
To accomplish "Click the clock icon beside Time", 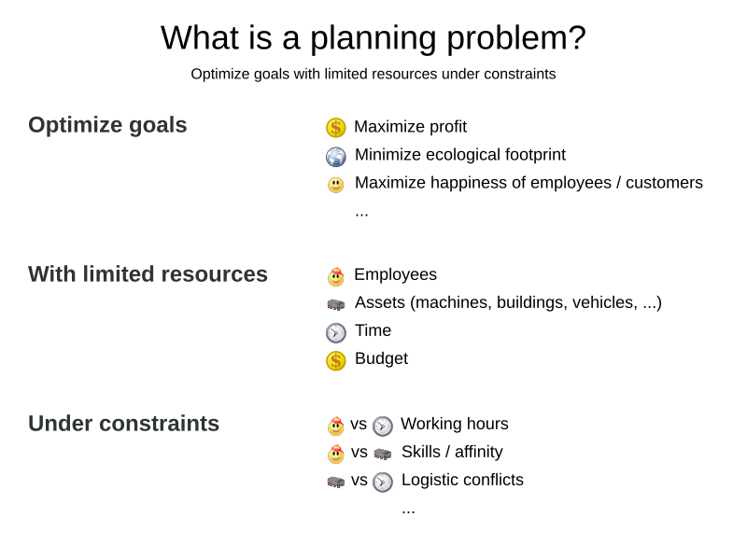I will point(336,332).
